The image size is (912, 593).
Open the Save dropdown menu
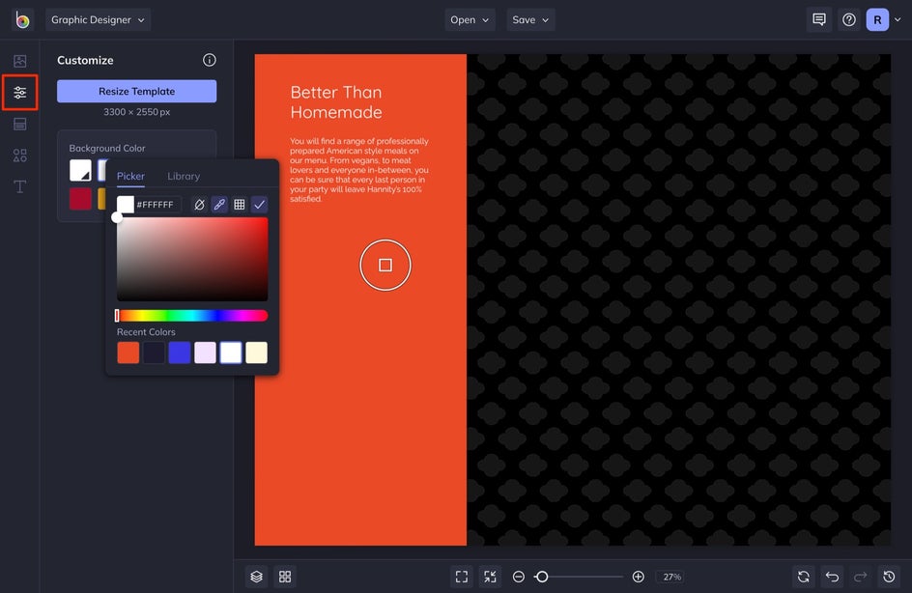(x=529, y=19)
